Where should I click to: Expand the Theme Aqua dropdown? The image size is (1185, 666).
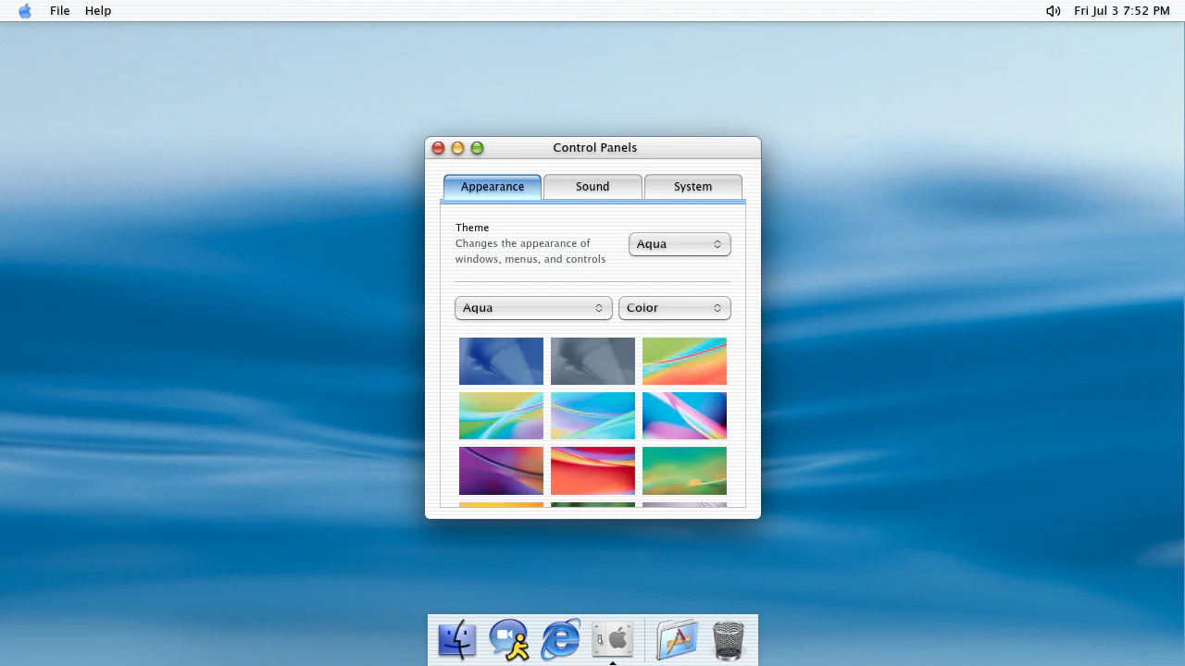click(x=680, y=244)
